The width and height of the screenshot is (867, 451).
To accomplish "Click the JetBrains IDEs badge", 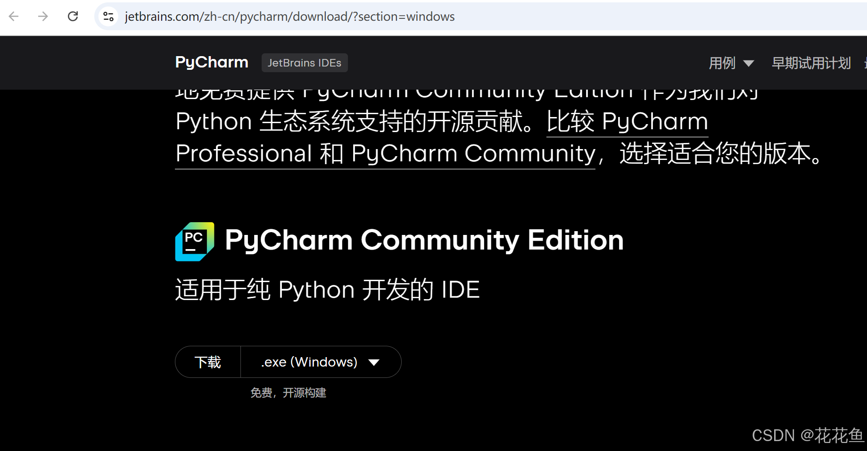I will coord(305,63).
